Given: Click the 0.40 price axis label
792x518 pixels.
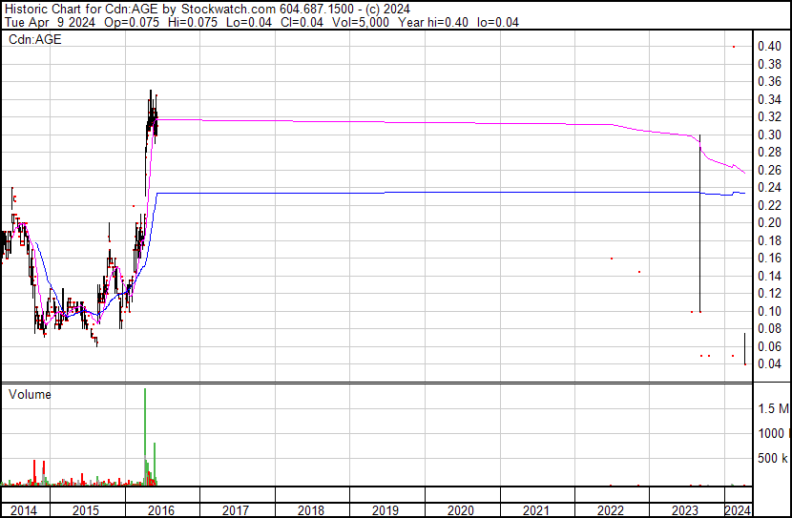Looking at the screenshot, I should click(769, 47).
